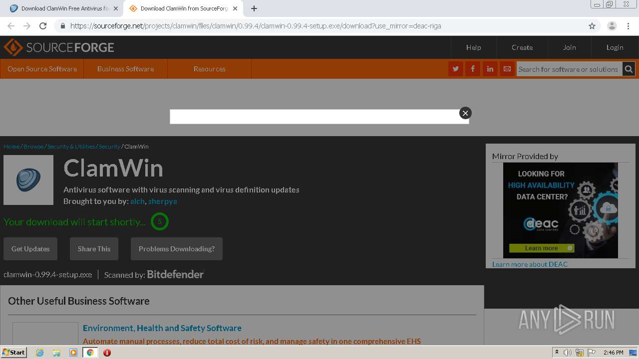Viewport: 639px width, 359px height.
Task: Go to Browse breadcrumb
Action: (x=33, y=147)
